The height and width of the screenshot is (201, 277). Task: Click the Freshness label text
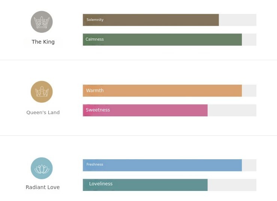coord(95,164)
